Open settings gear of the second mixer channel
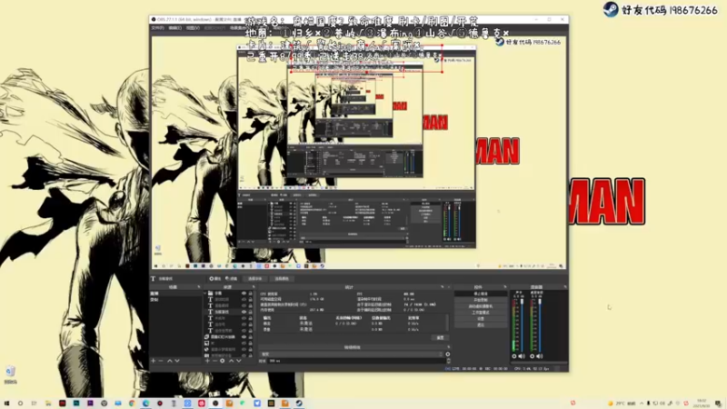The width and height of the screenshot is (727, 409). 533,356
